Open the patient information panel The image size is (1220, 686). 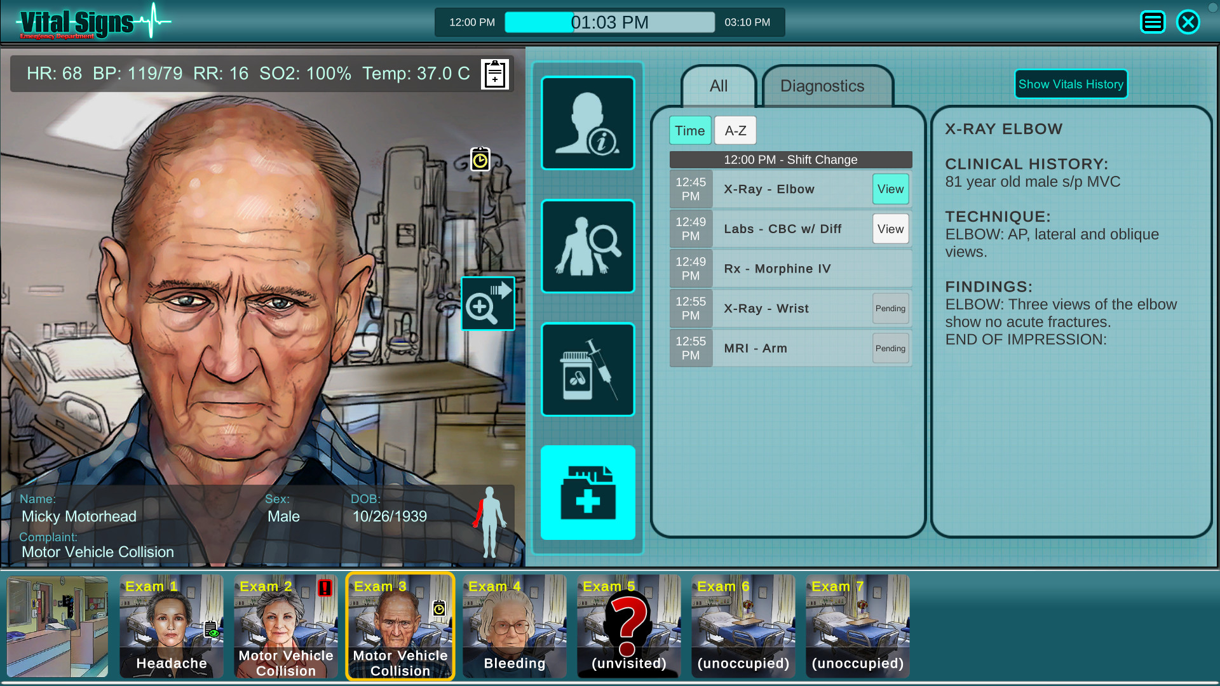(587, 123)
